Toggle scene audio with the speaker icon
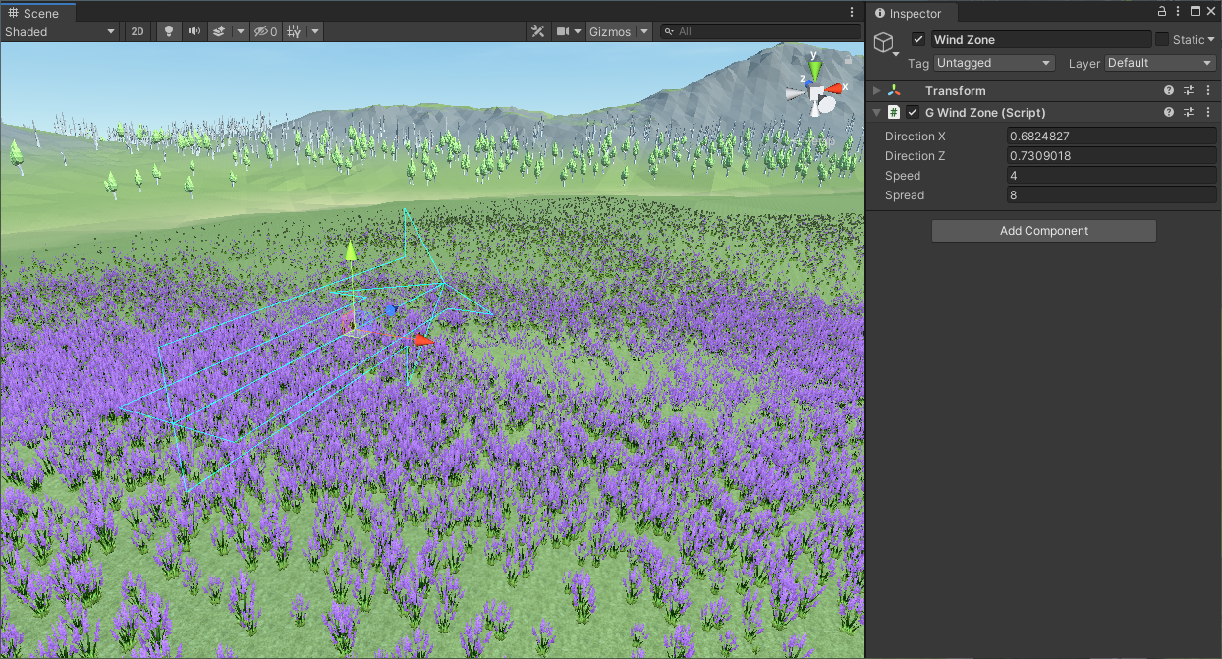Screen dimensions: 1222x659 tap(194, 31)
